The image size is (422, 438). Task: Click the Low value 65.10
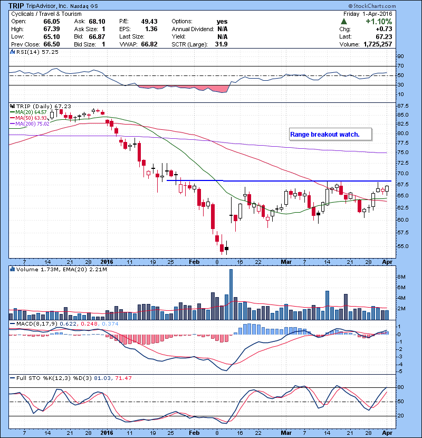point(52,36)
